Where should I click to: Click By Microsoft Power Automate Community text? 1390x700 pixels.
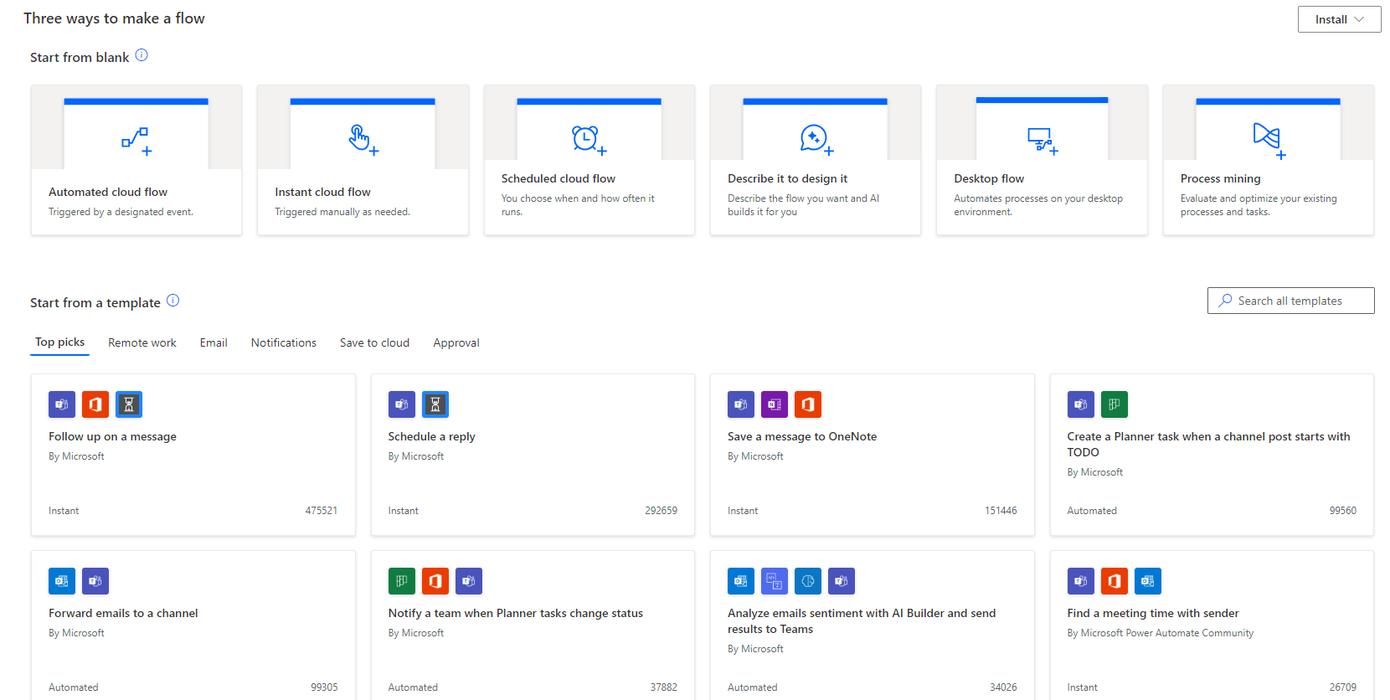[1160, 633]
